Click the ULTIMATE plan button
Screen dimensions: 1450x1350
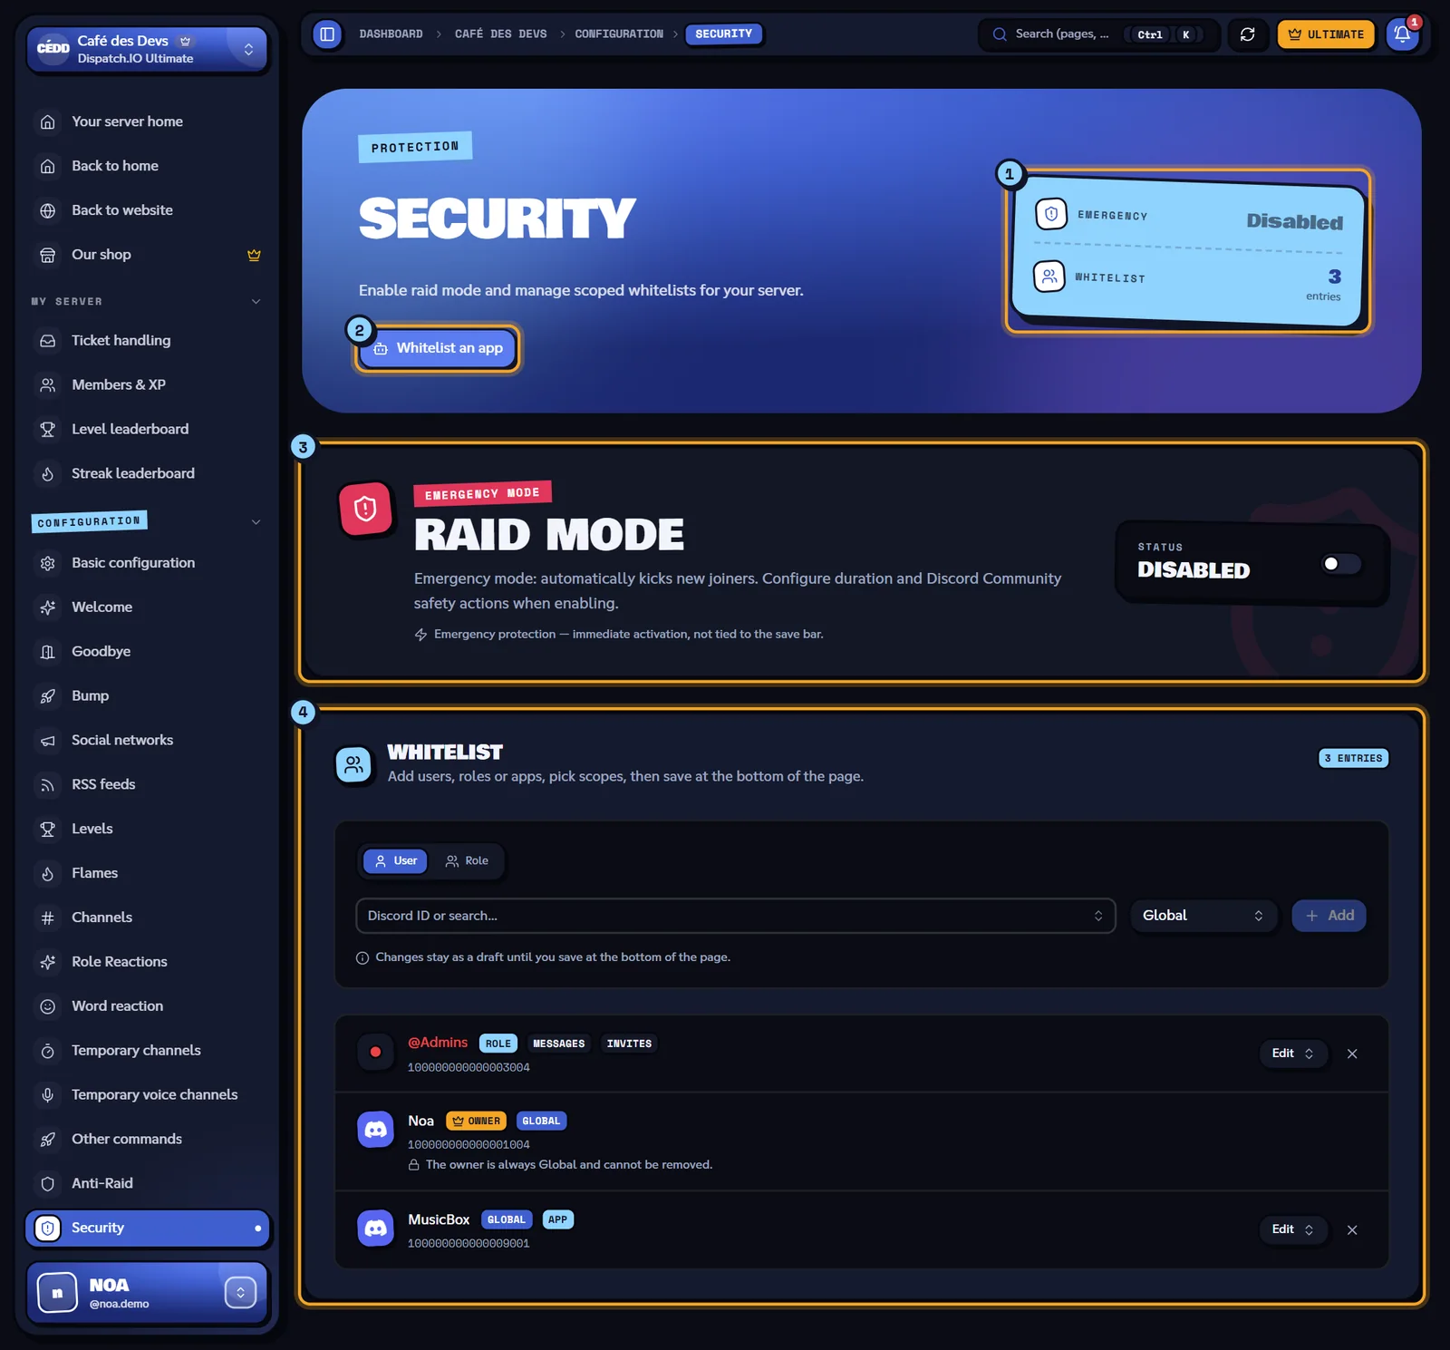(1326, 34)
